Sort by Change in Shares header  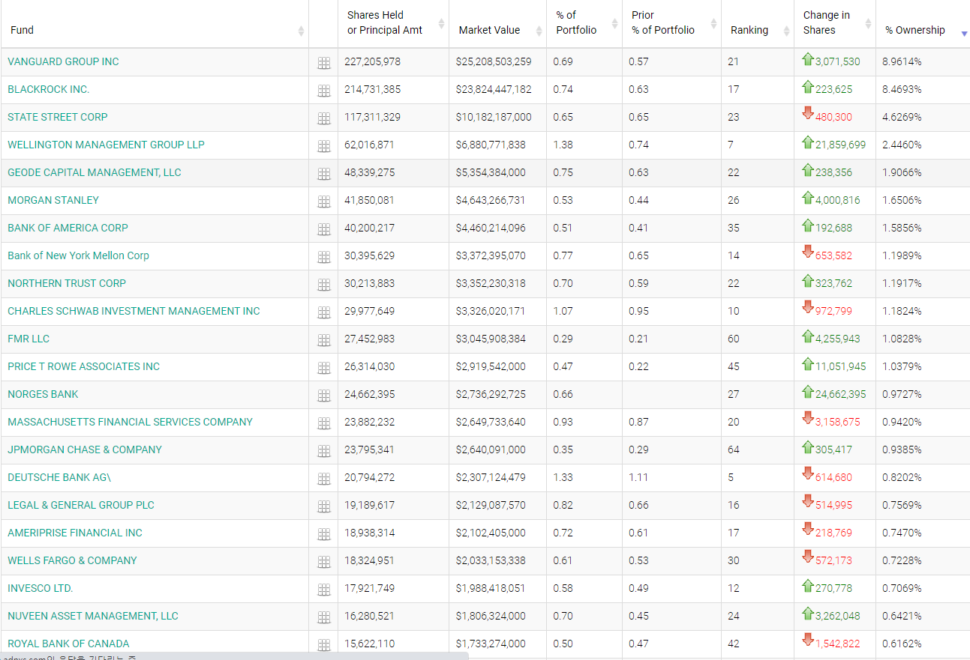coord(835,23)
